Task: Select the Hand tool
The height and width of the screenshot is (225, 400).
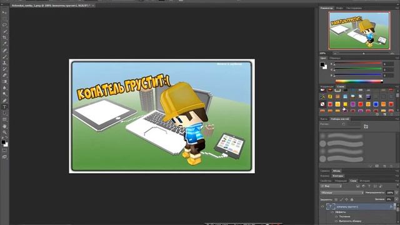Action: (x=4, y=126)
